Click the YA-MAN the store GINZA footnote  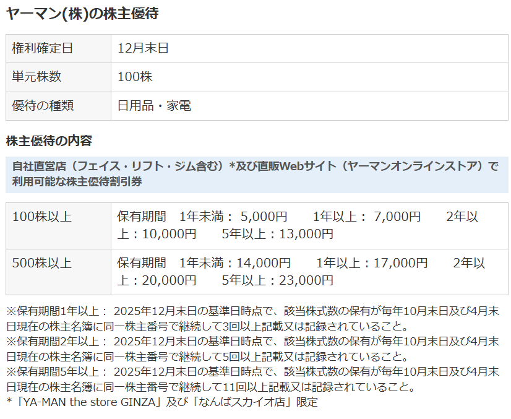(x=161, y=402)
